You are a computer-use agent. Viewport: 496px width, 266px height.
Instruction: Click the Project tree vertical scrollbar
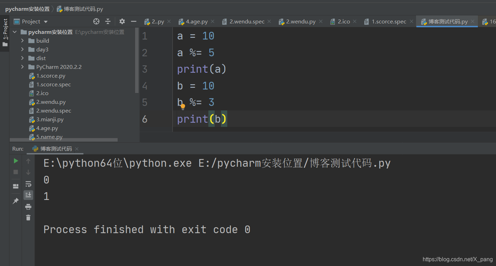point(137,60)
